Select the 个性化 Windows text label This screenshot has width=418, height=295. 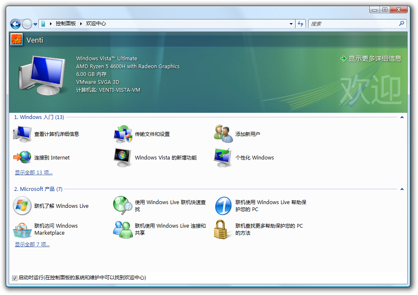point(255,157)
